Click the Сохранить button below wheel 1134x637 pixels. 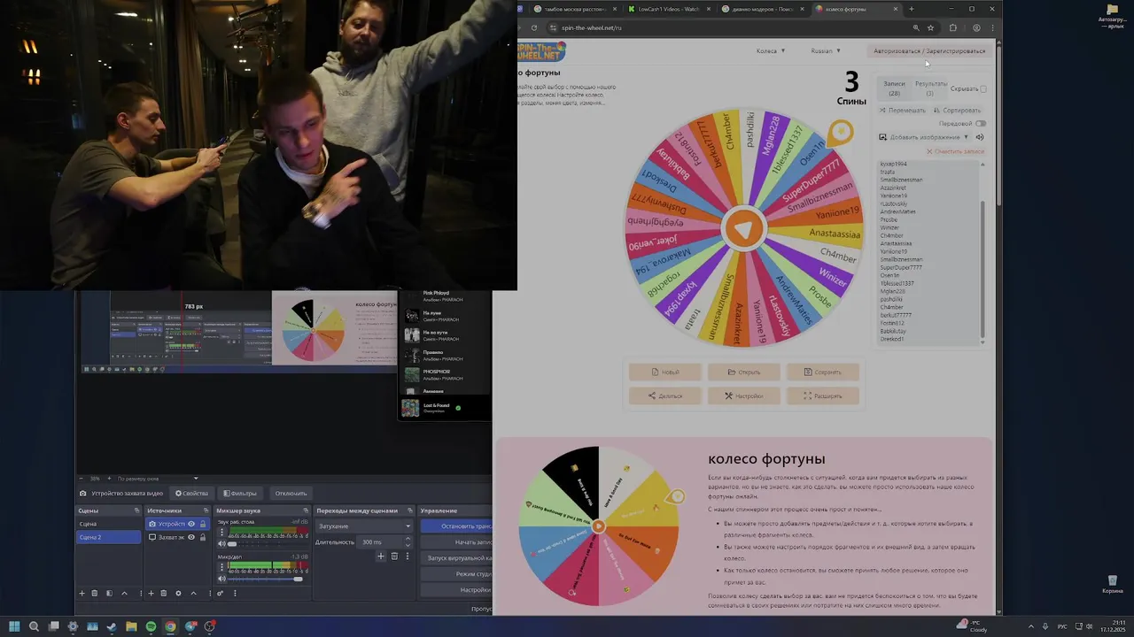[823, 372]
